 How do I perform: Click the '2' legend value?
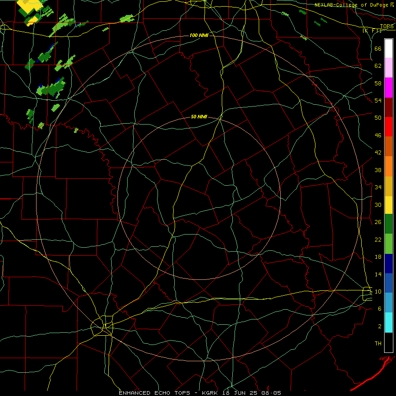(x=380, y=326)
